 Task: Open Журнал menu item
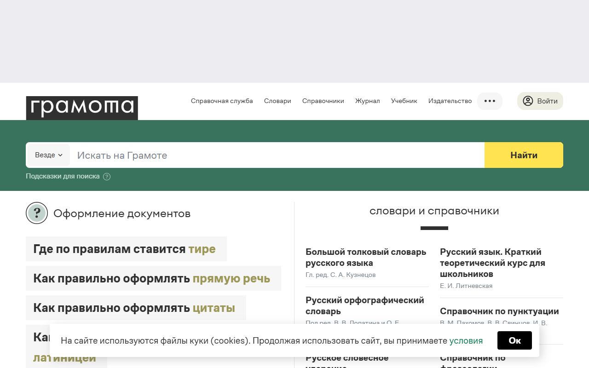tap(368, 101)
